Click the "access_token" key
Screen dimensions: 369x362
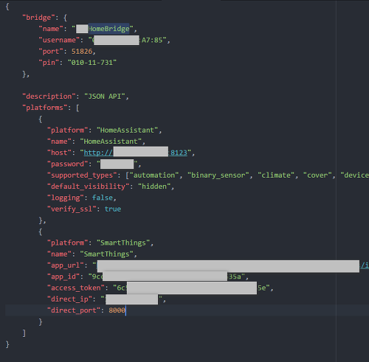tap(76, 288)
